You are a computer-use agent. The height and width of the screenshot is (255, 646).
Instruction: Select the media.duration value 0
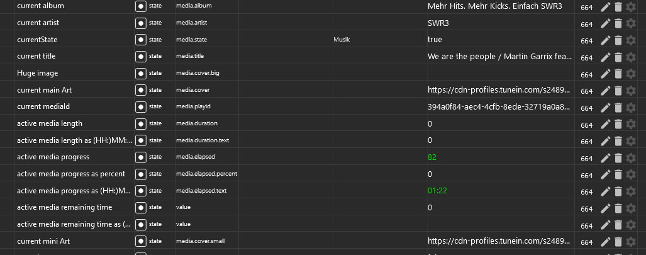[430, 124]
